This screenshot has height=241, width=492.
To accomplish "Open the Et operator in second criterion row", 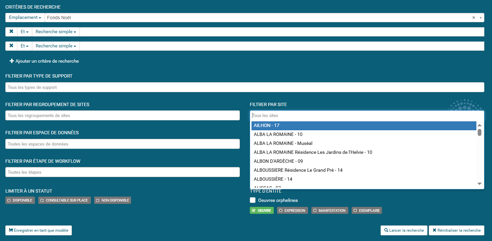I will coord(25,32).
